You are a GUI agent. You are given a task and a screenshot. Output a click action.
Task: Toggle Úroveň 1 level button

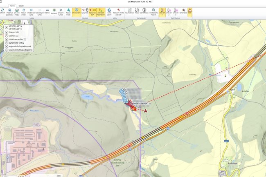[162, 11]
